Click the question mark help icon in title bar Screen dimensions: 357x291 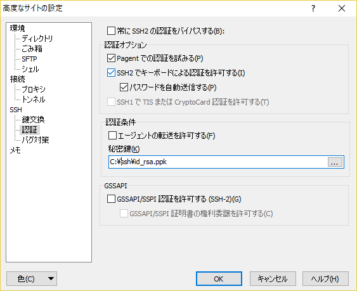click(313, 8)
